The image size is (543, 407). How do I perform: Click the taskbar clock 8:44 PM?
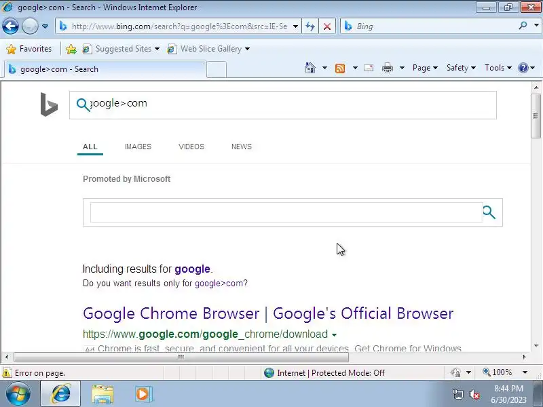tap(508, 388)
